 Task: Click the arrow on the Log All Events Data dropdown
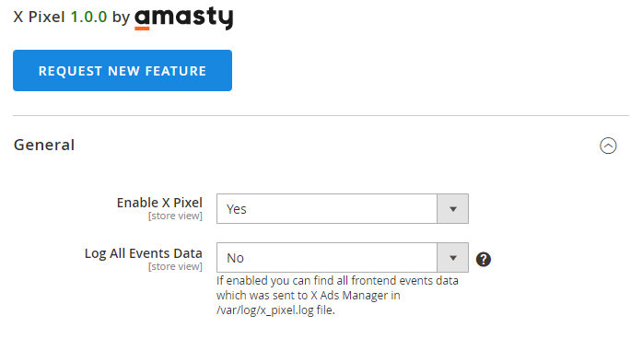coord(452,257)
